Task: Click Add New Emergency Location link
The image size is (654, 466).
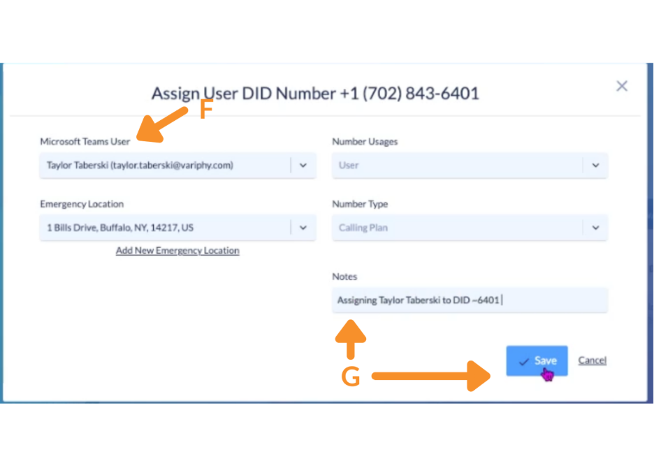Action: [x=177, y=251]
